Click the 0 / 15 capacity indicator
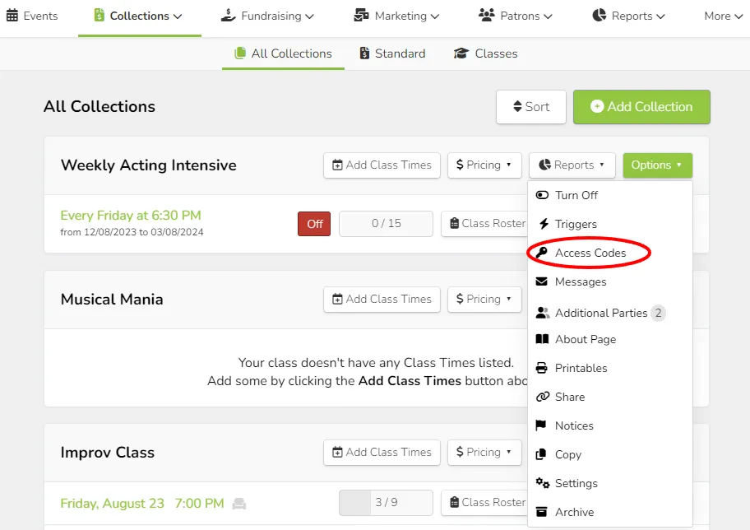The image size is (750, 530). tap(386, 224)
